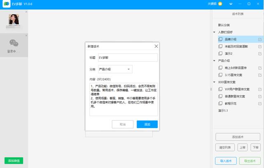The image size is (264, 168).
Task: Click the blue 添加 button in dialog
Action: (x=147, y=124)
